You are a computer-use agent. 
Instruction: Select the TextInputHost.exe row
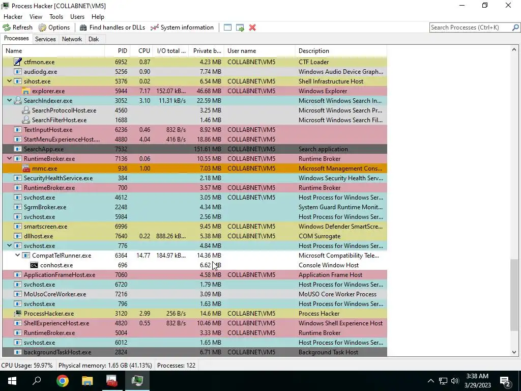coord(195,130)
